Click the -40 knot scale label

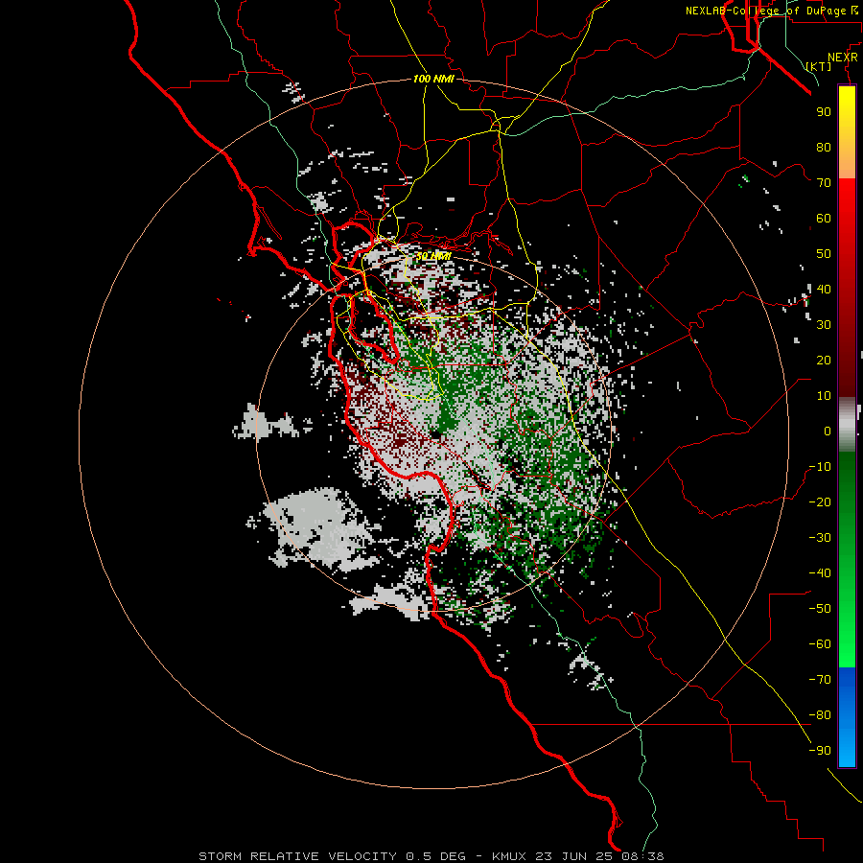click(x=820, y=573)
